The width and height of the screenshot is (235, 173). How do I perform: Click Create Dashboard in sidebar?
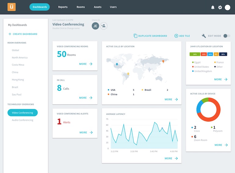(x=23, y=34)
